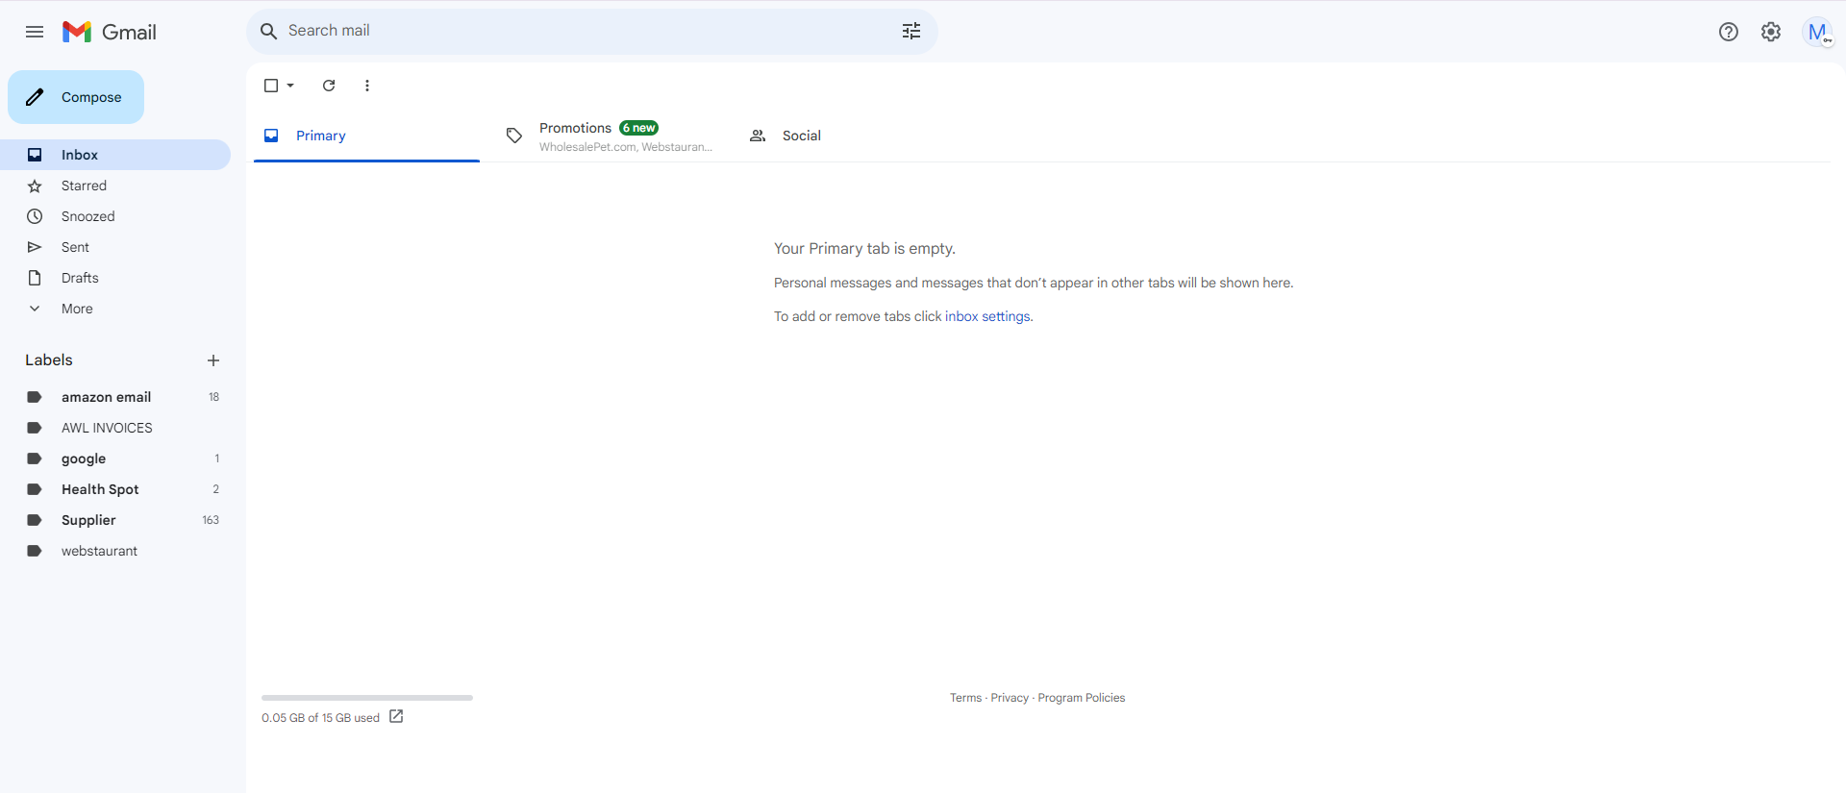Click the Sent arrow icon
Screen dimensions: 1846x793
click(35, 247)
